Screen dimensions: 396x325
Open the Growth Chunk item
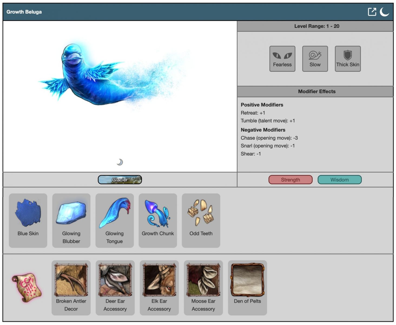158,220
